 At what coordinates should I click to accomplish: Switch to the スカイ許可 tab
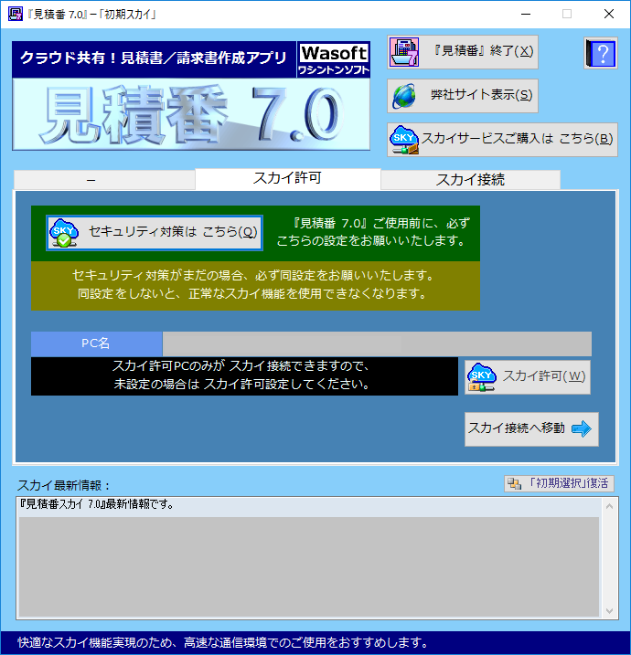point(288,179)
